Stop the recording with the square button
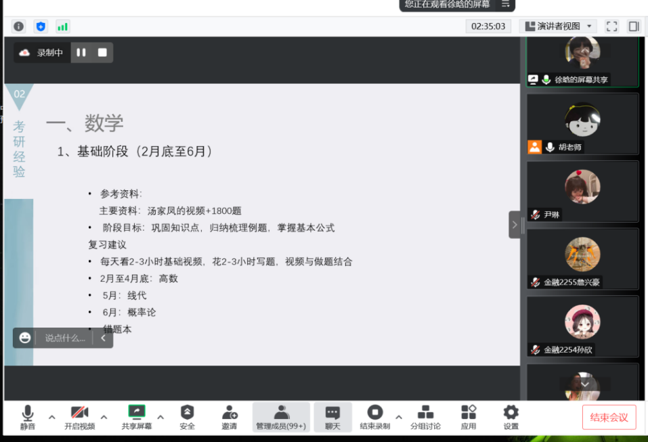The height and width of the screenshot is (442, 648). (102, 53)
